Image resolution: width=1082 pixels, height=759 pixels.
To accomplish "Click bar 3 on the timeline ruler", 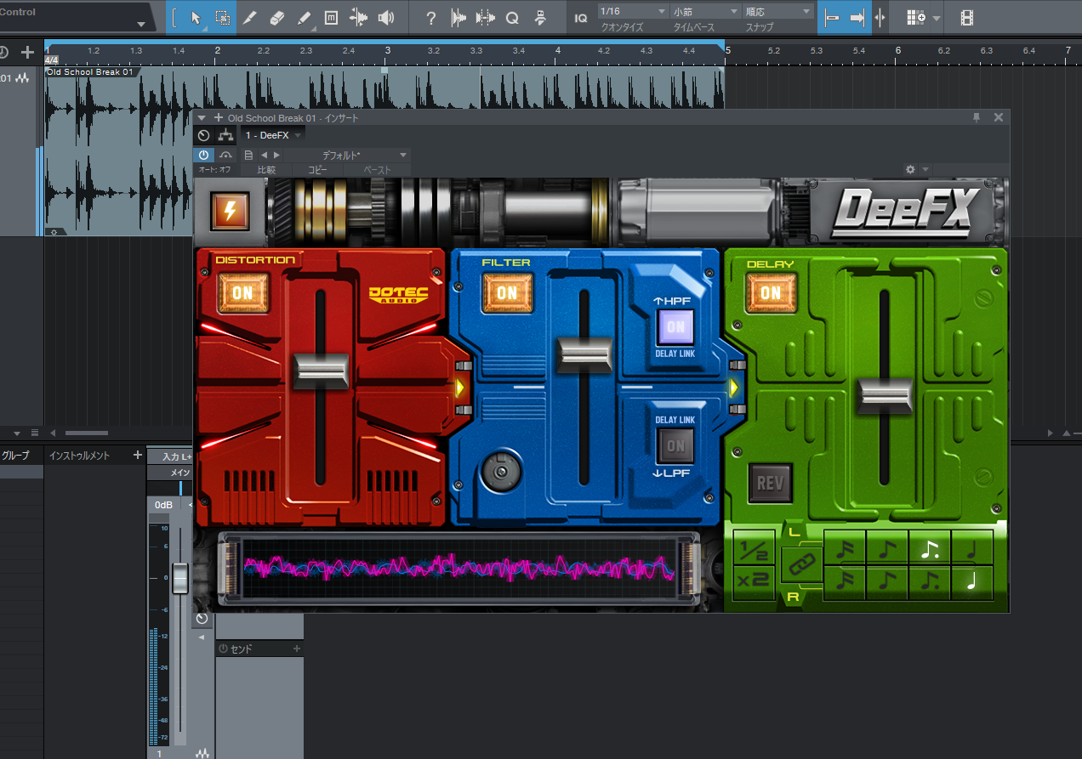I will click(388, 51).
